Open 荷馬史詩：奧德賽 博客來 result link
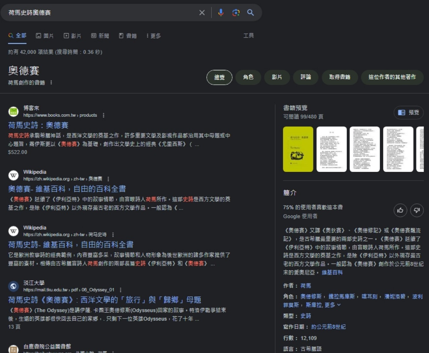 pyautogui.click(x=38, y=125)
